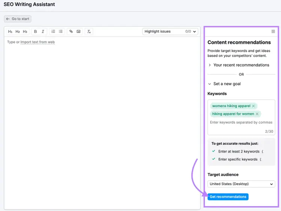Focus the keywords input field

click(241, 123)
